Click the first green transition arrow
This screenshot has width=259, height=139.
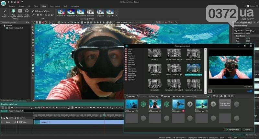[x=143, y=104]
